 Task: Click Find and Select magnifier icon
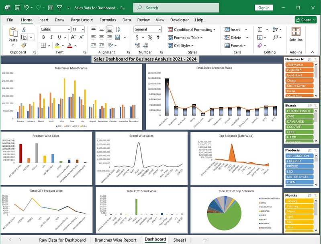276,37
